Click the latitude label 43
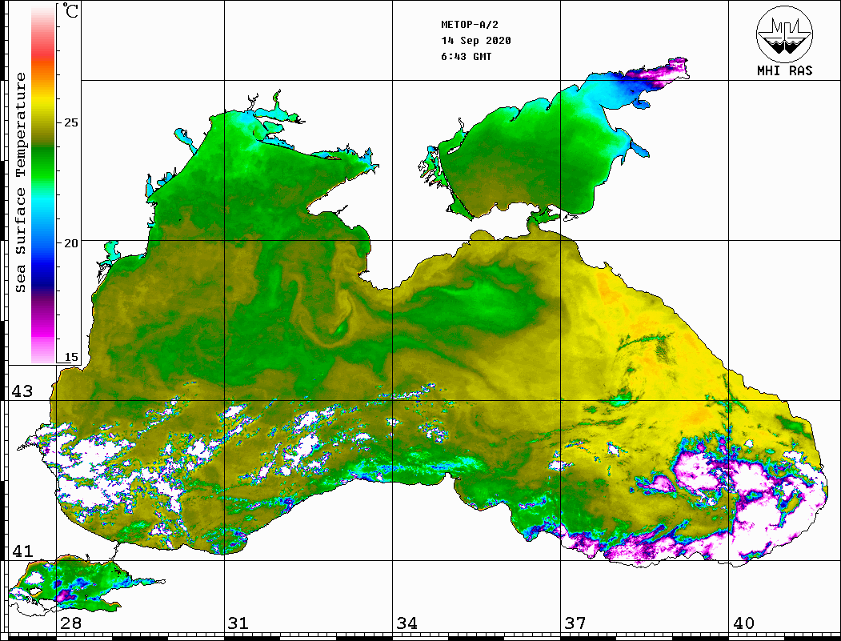 [22, 391]
